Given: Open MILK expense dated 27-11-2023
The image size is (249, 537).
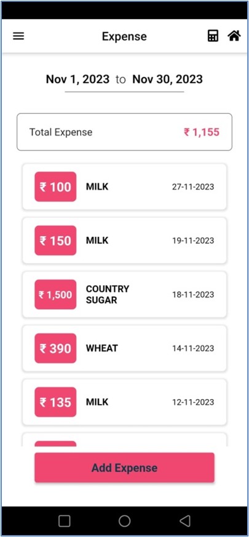Looking at the screenshot, I should click(124, 187).
